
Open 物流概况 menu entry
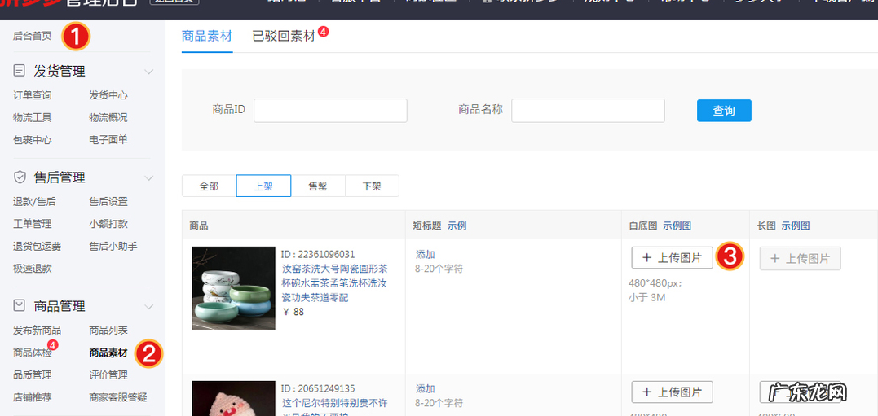(108, 117)
